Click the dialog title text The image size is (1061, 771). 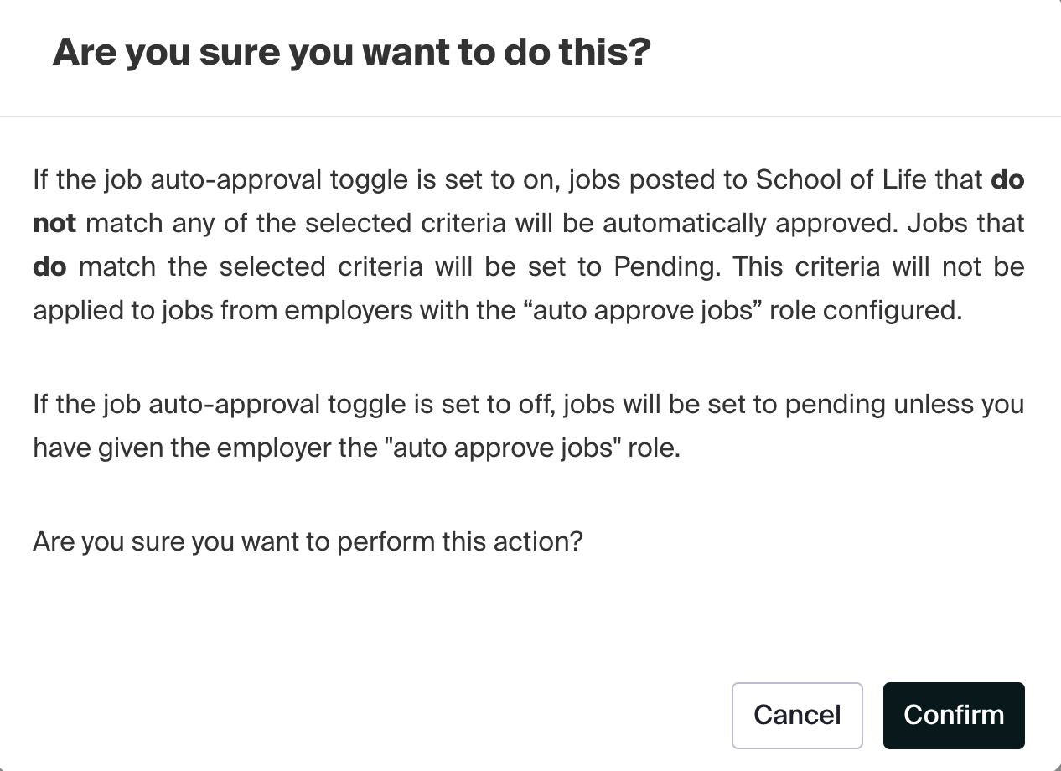point(352,52)
